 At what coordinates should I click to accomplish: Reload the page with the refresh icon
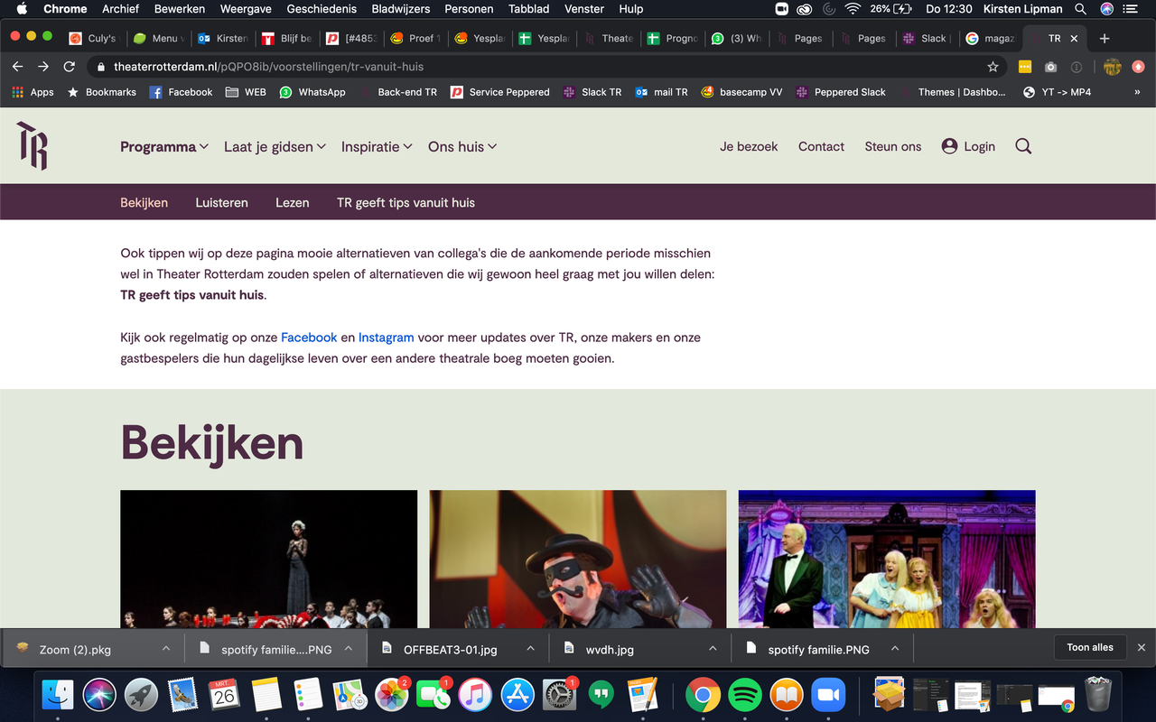pyautogui.click(x=70, y=67)
